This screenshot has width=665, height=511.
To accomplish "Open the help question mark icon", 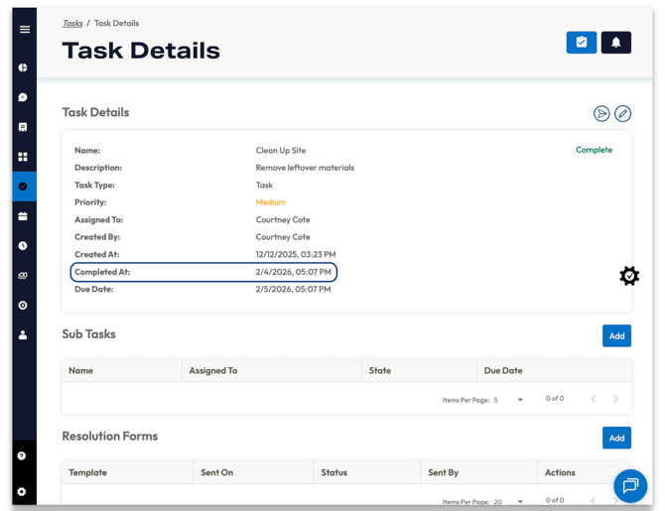I will (23, 456).
